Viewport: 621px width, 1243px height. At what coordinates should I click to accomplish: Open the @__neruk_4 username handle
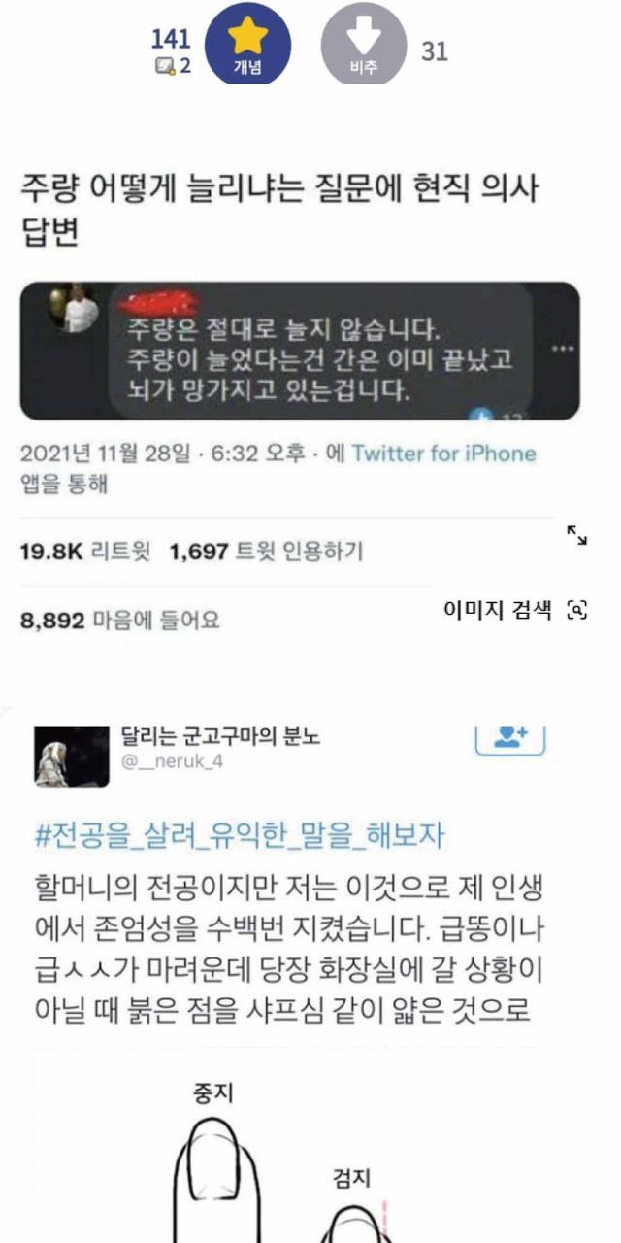[172, 761]
